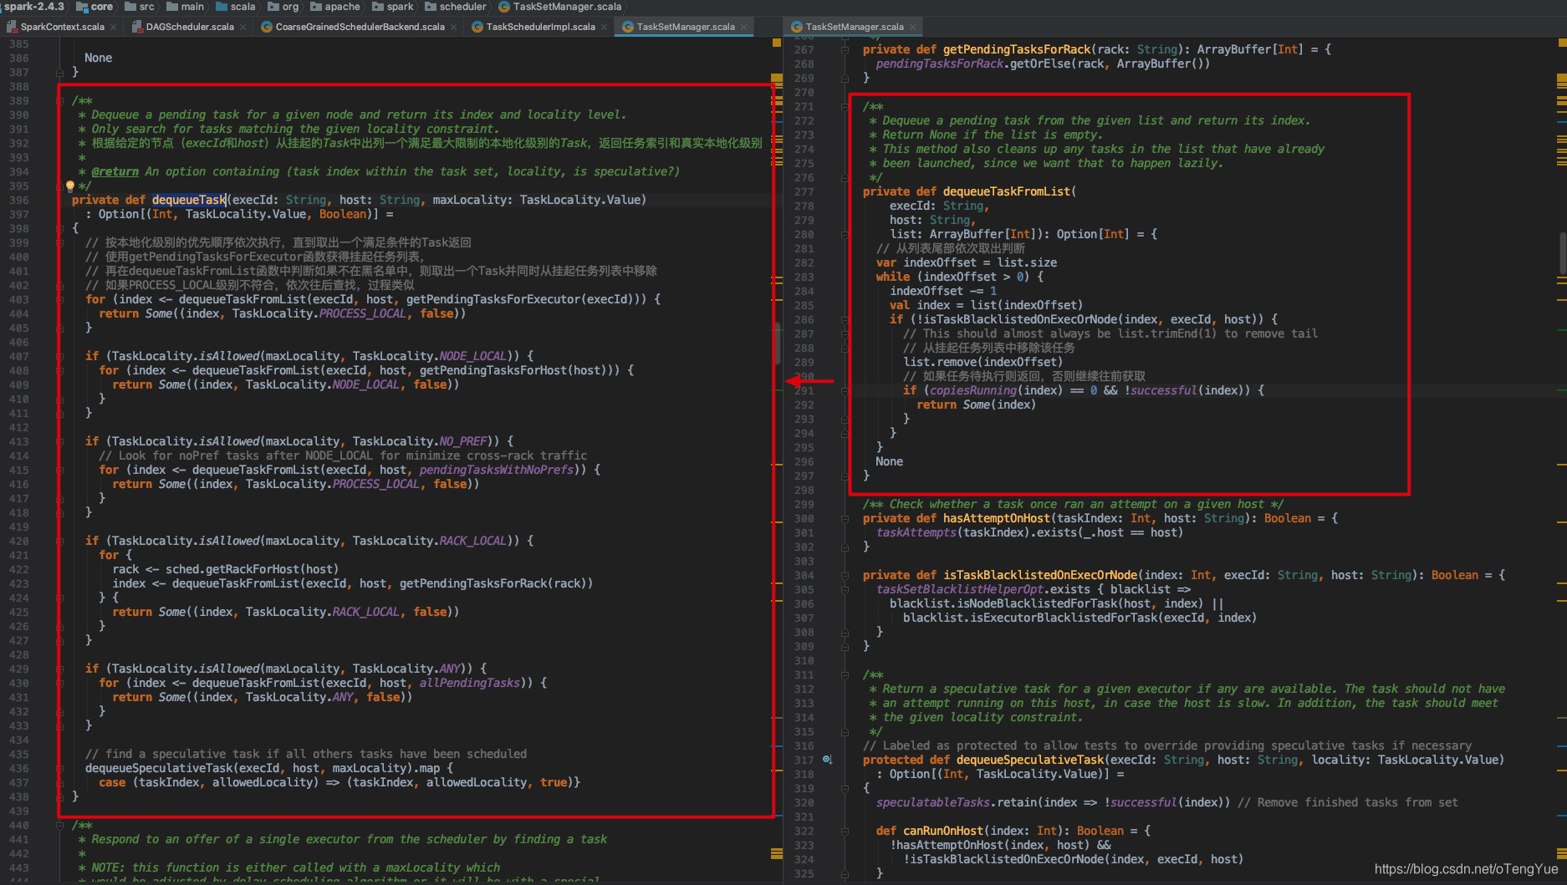1567x885 pixels.
Task: Click line number 396 in left gutter
Action: 18,200
